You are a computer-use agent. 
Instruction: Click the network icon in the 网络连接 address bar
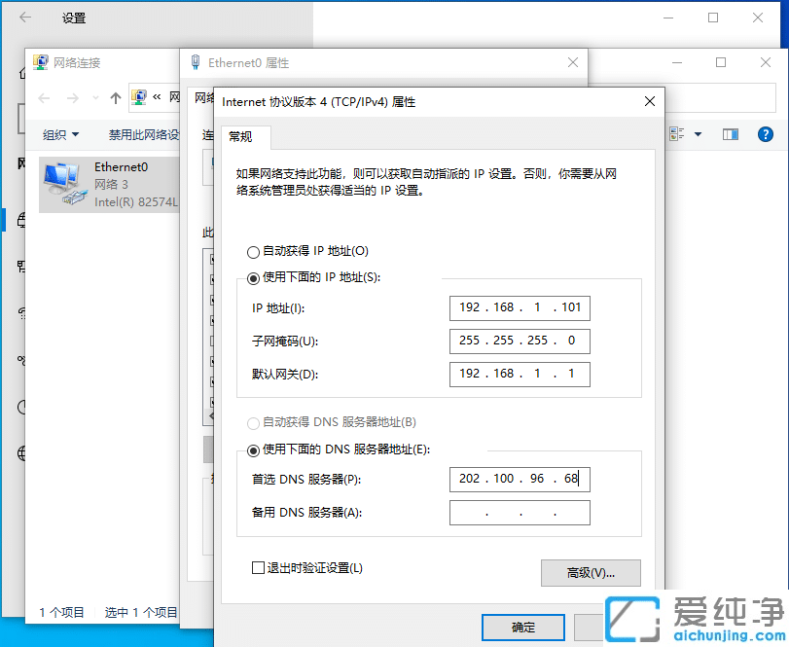pos(138,97)
